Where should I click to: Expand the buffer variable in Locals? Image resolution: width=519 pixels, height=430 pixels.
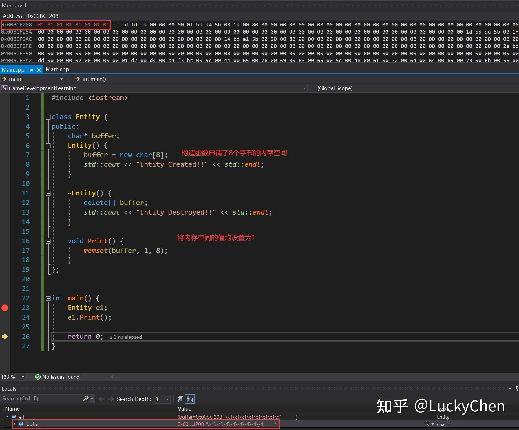14,424
